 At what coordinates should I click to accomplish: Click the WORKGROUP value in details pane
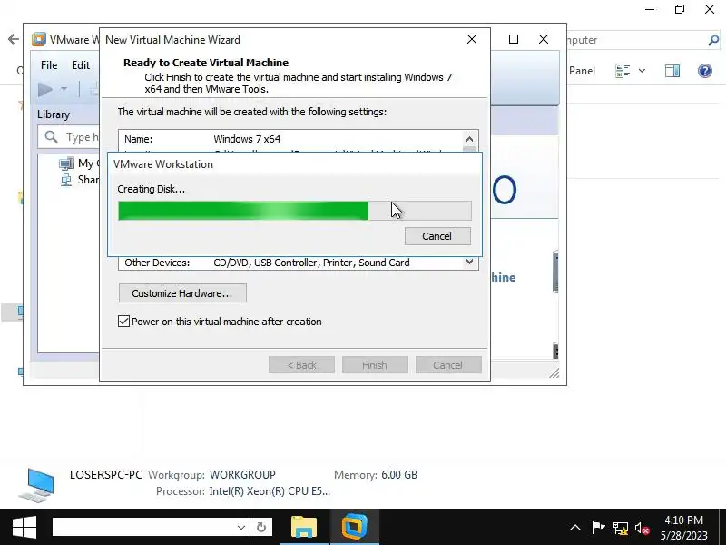pyautogui.click(x=242, y=475)
